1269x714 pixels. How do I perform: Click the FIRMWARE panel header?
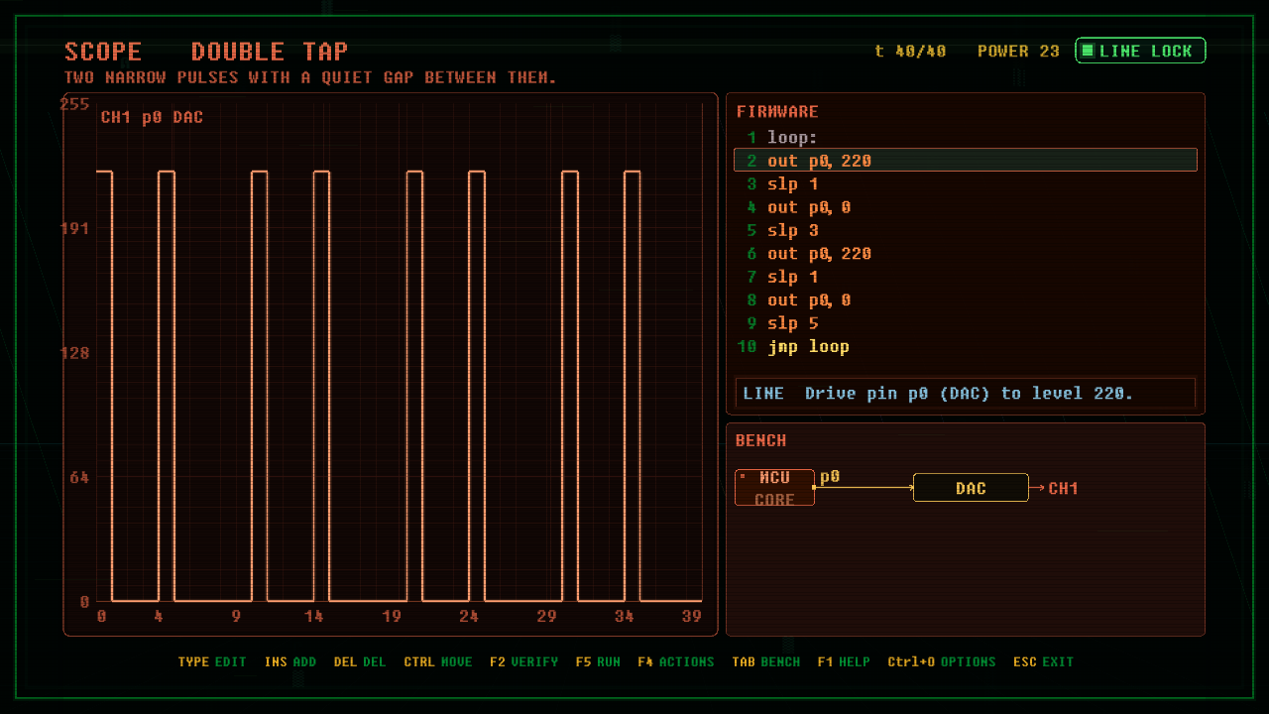coord(777,112)
